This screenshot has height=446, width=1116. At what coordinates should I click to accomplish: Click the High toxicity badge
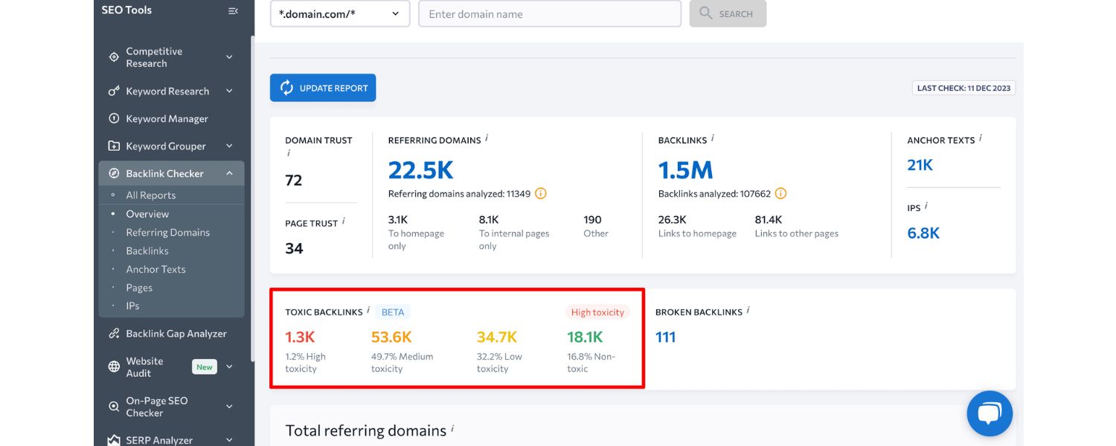597,312
